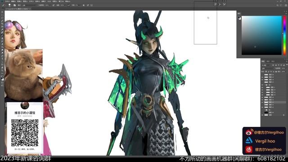Toggle the brush settings panel
Viewport: 288px width, 162px height.
(x=14, y=5)
